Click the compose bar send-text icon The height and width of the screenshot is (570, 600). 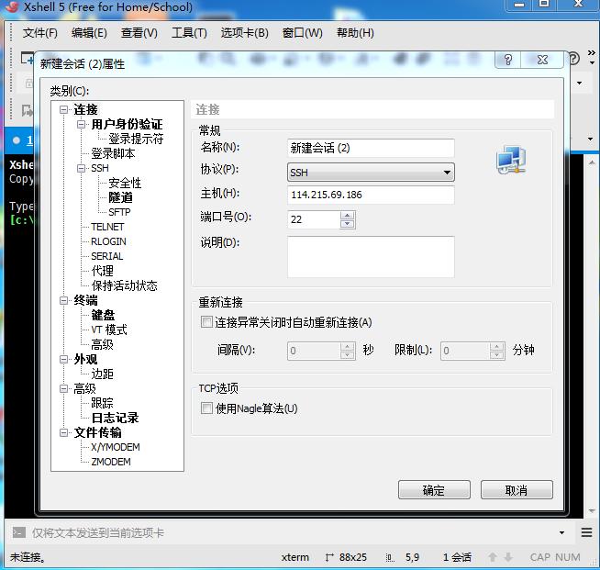(x=18, y=532)
